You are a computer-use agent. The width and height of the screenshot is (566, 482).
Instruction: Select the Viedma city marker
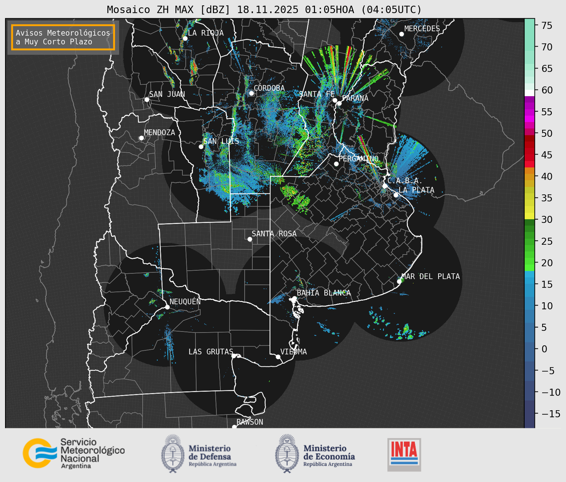278,357
